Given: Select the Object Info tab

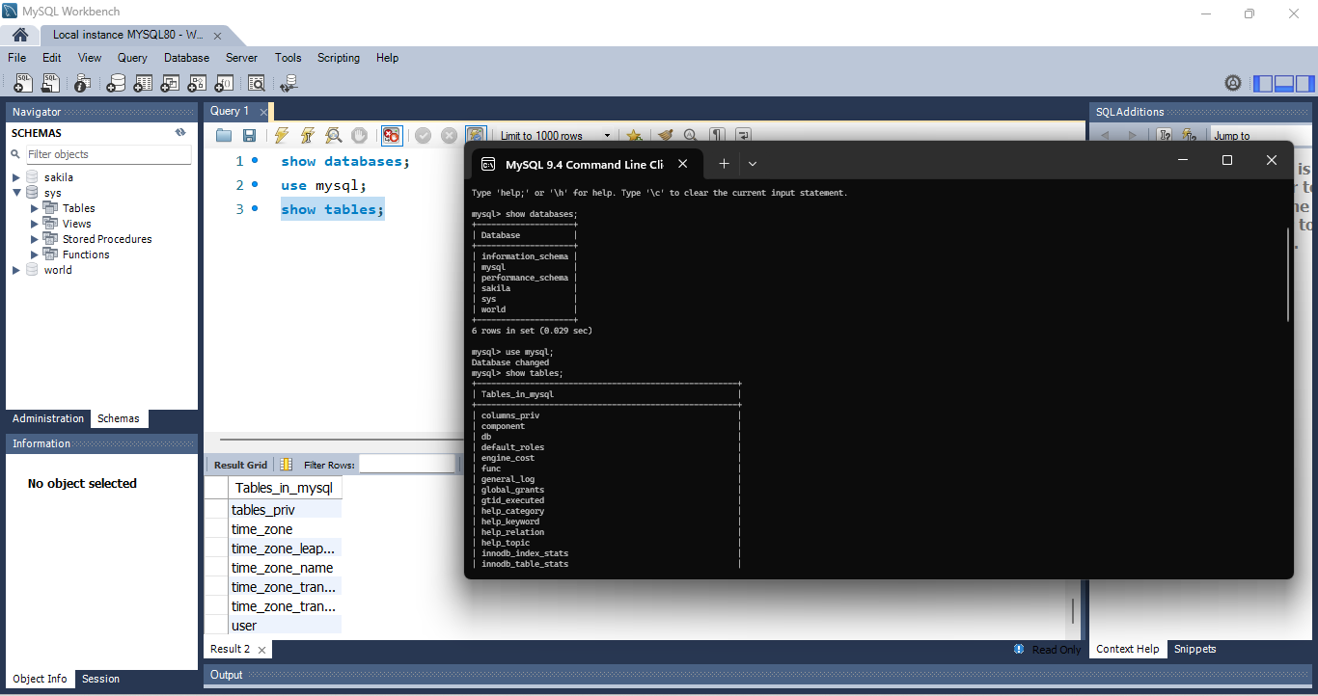Looking at the screenshot, I should 41,679.
